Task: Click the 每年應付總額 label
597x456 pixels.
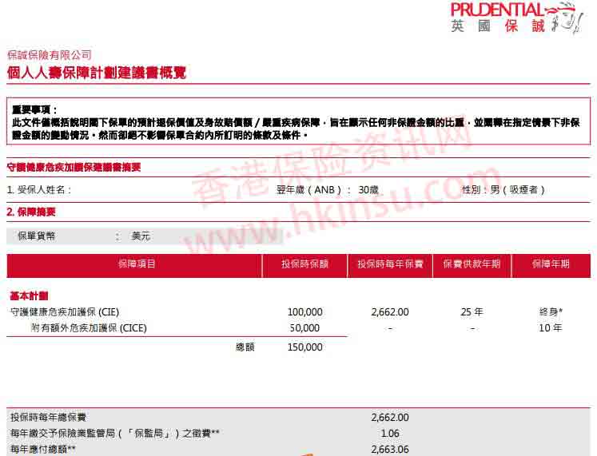Action: pyautogui.click(x=43, y=449)
